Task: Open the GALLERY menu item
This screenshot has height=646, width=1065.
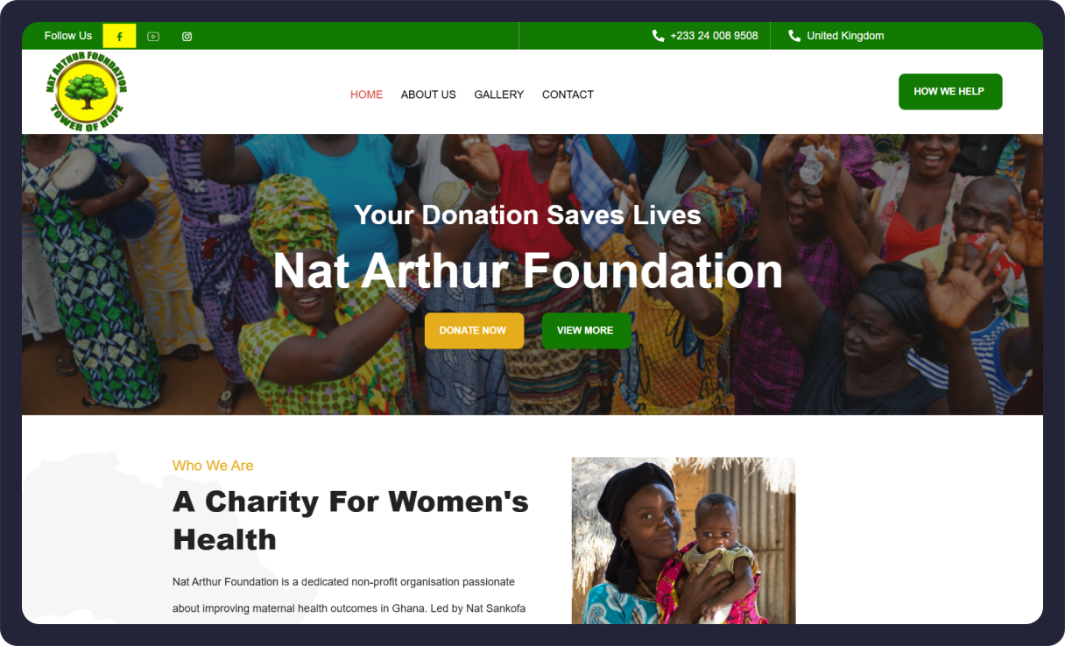Action: coord(499,95)
